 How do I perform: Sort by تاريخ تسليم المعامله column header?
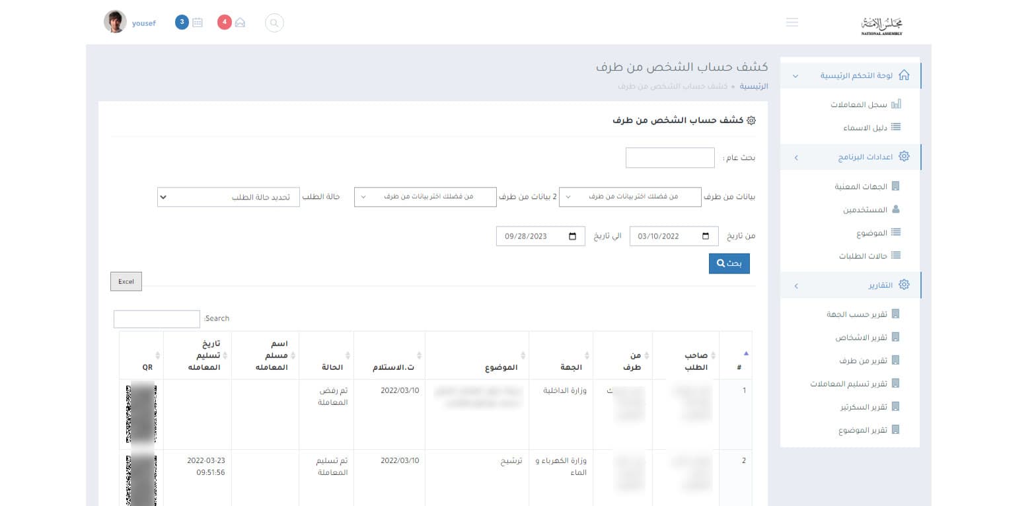196,355
